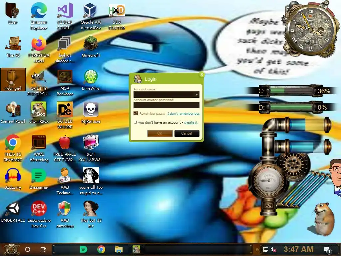Viewport: 341px width, 256px height.
Task: Click the Account owner password field
Action: pos(167,105)
